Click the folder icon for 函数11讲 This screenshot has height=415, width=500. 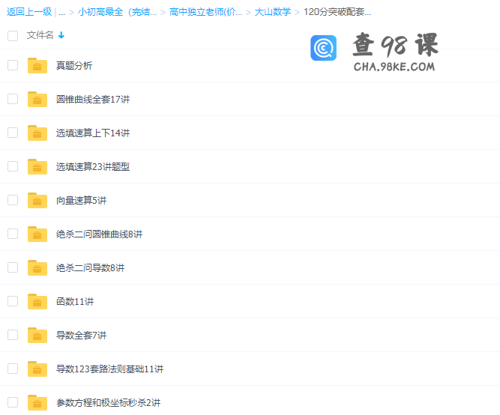pyautogui.click(x=37, y=302)
